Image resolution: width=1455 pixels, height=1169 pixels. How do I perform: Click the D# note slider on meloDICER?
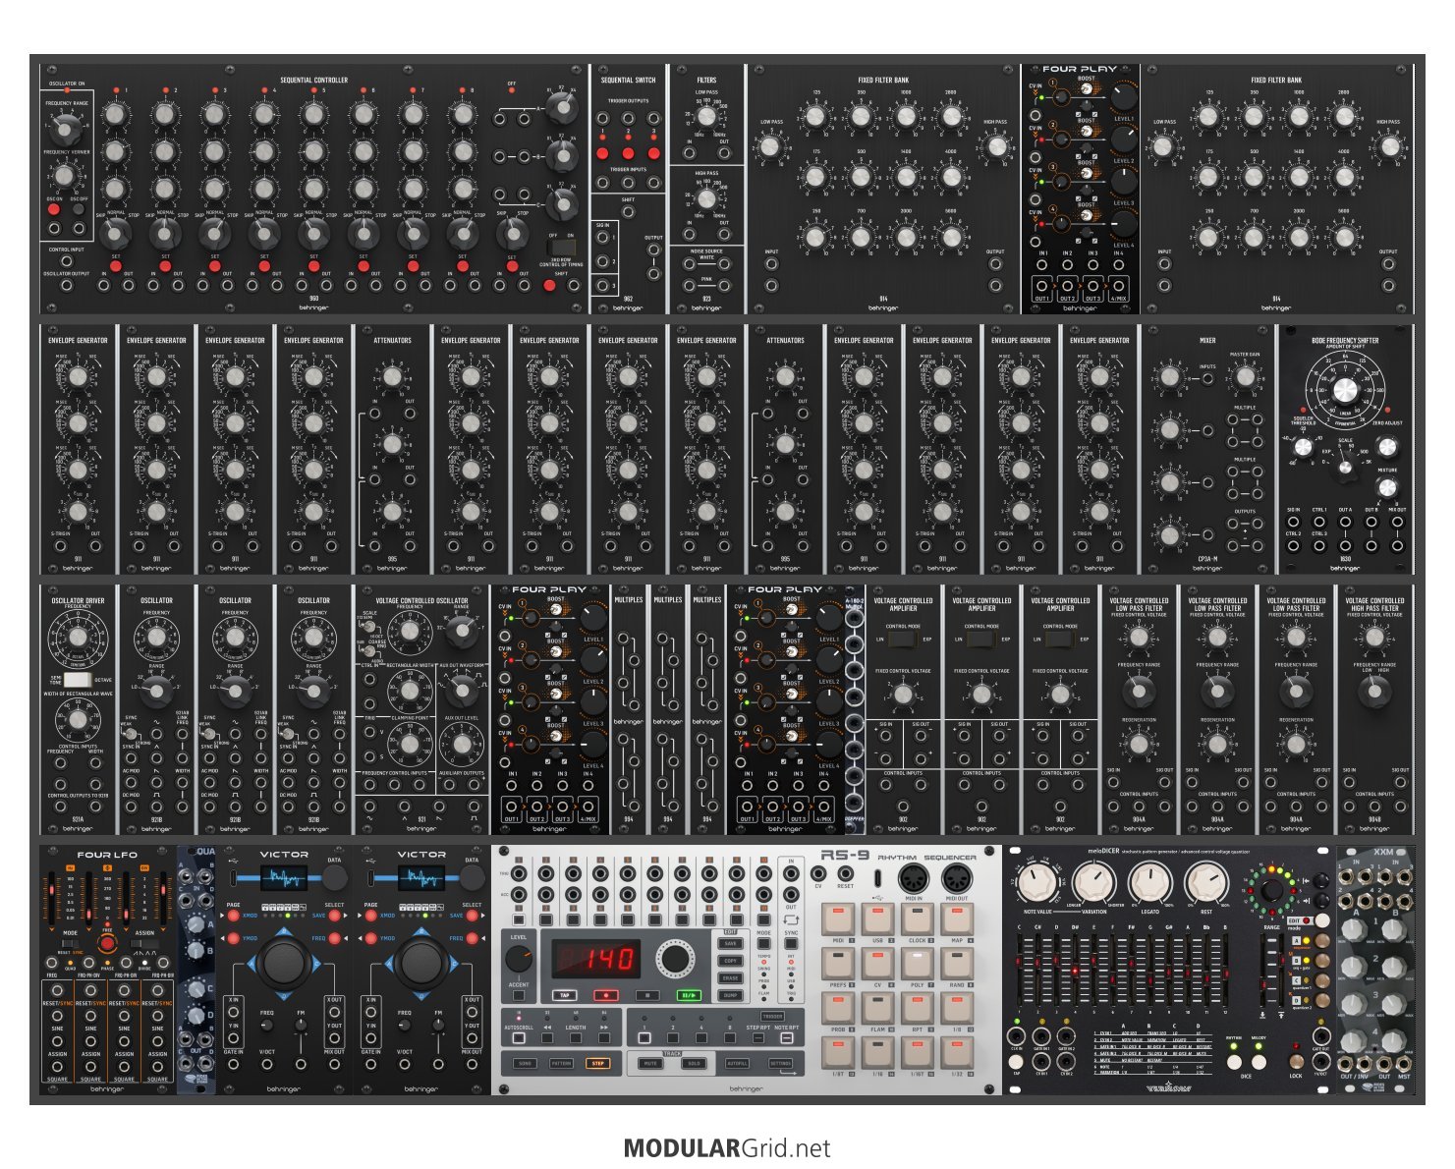pos(1075,971)
